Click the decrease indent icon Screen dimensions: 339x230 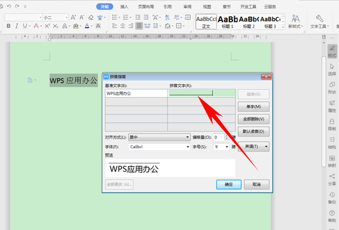pyautogui.click(x=137, y=17)
